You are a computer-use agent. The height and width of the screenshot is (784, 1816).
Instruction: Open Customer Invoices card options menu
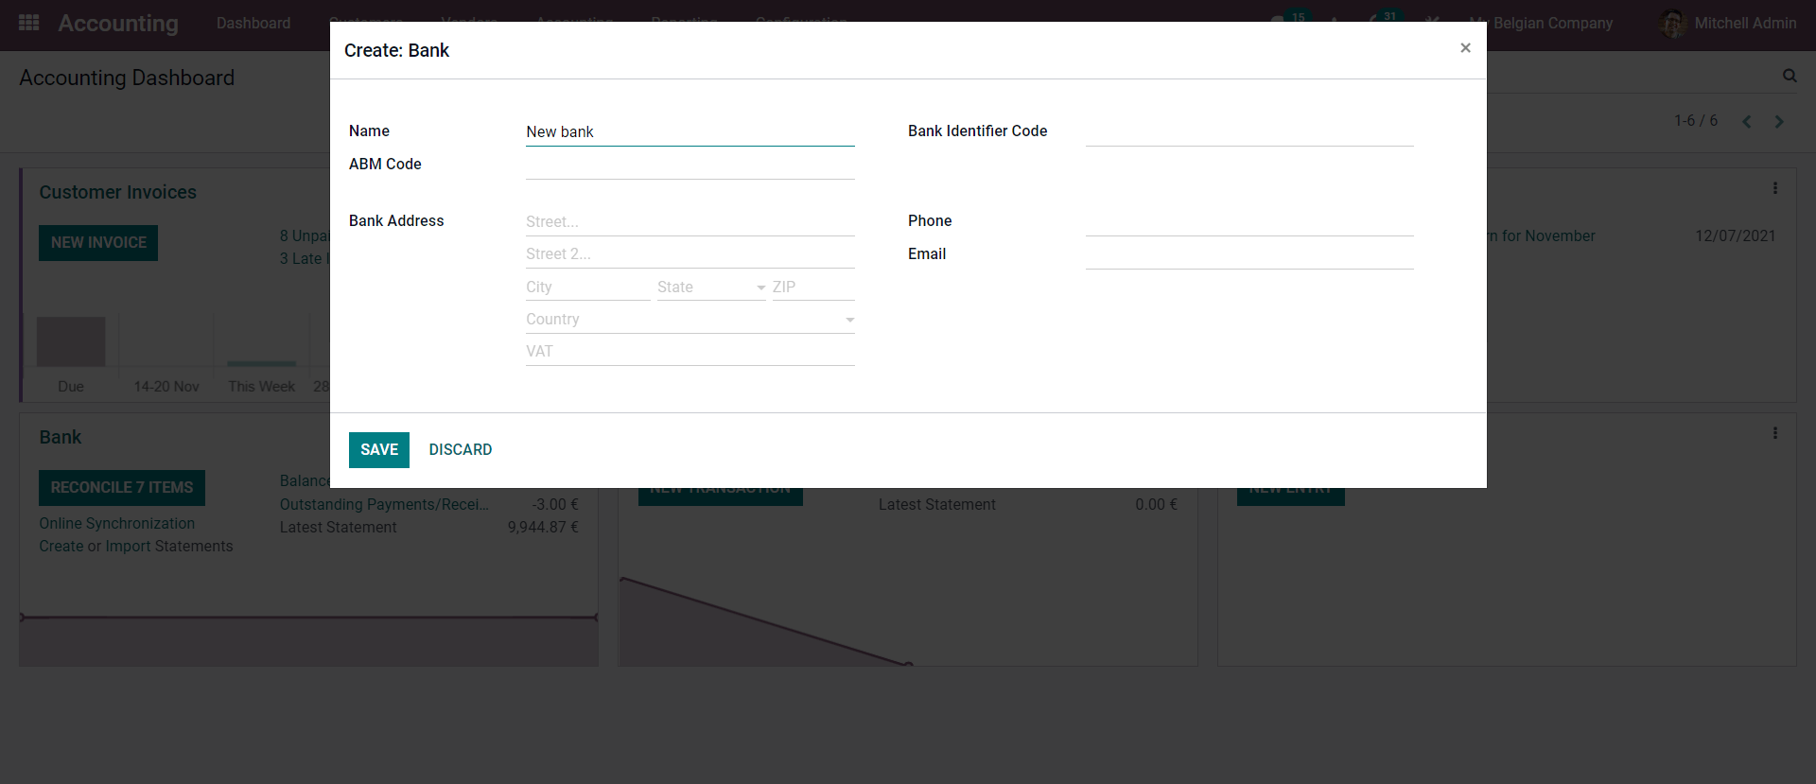[x=1774, y=188]
